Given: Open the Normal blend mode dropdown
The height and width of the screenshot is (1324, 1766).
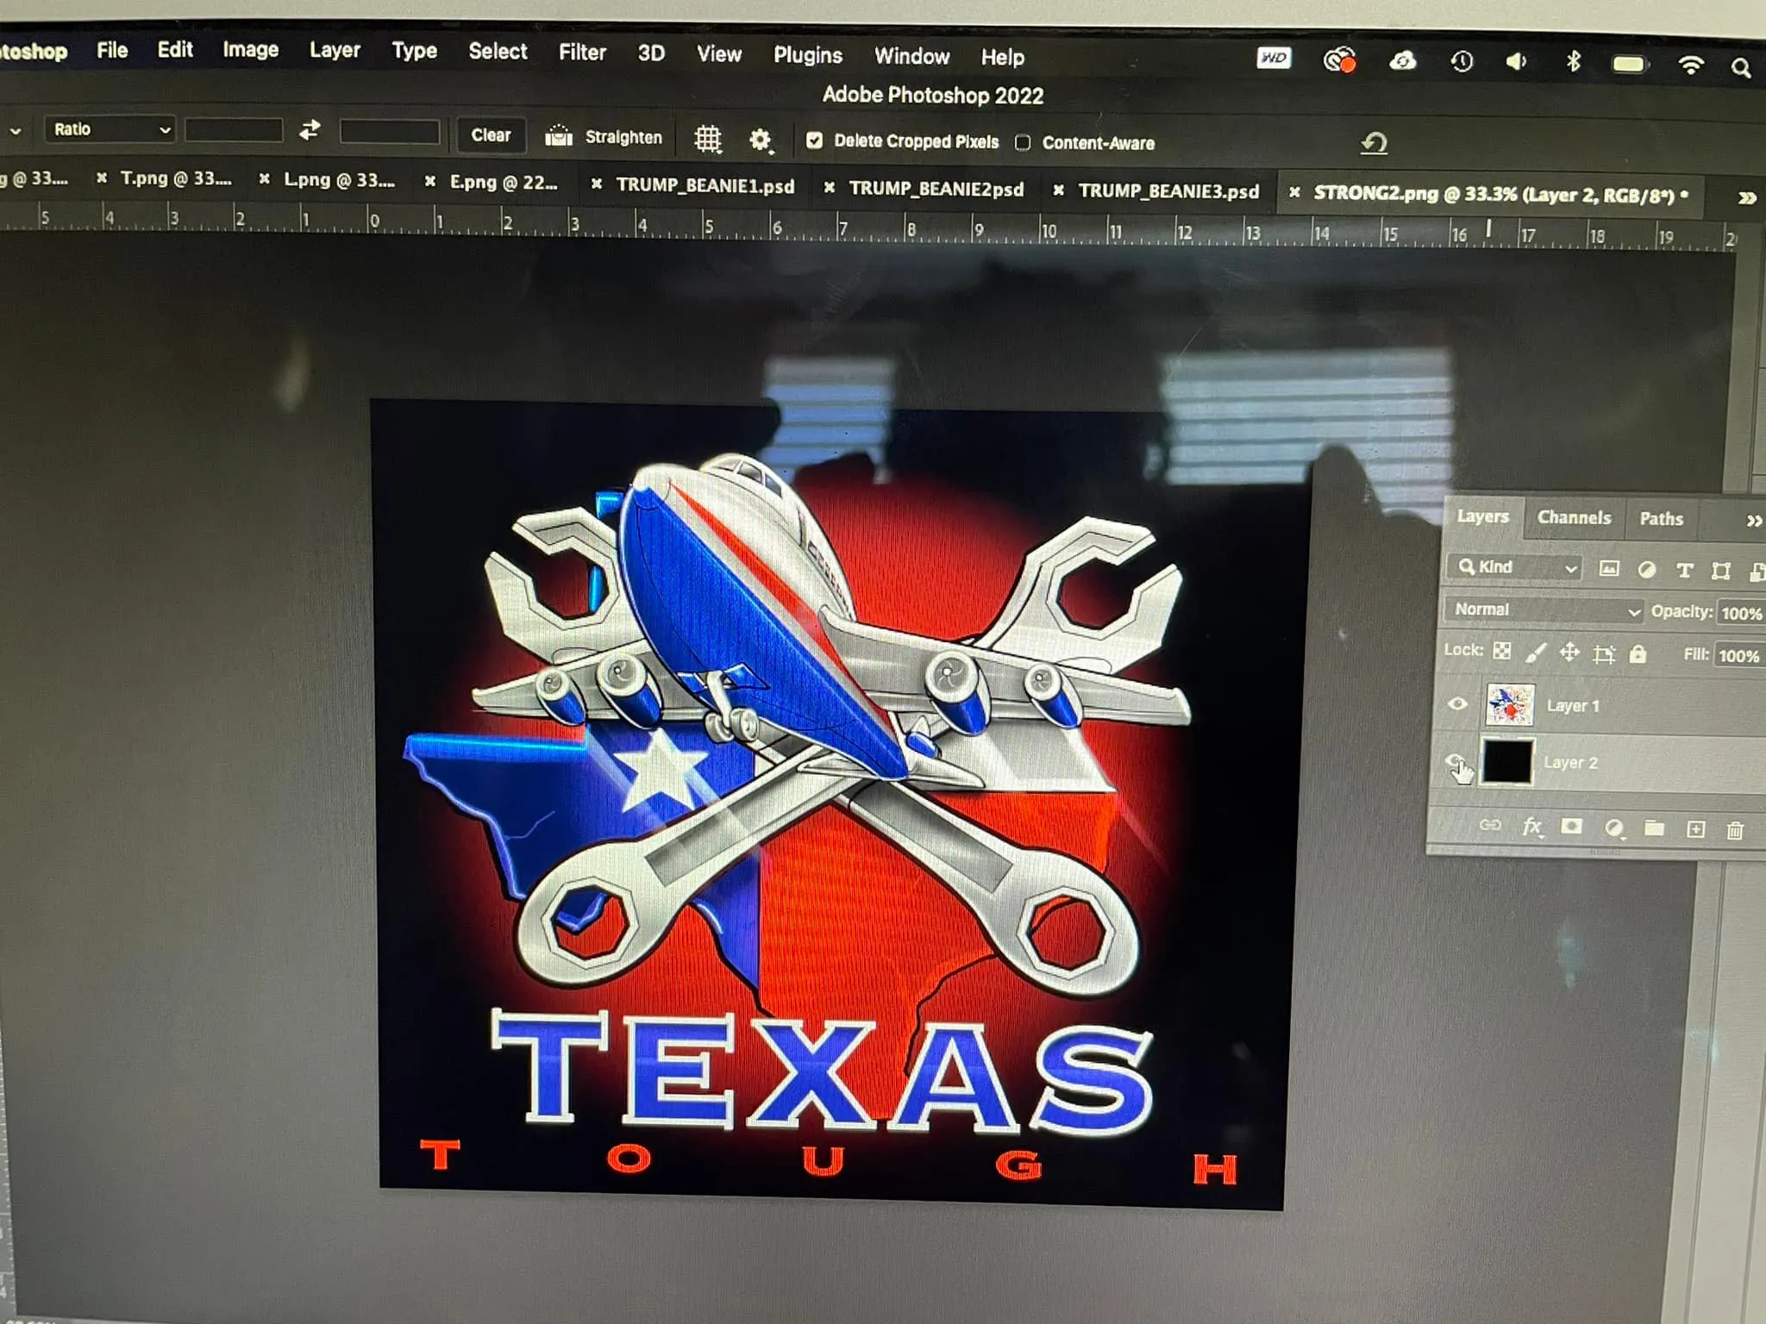Looking at the screenshot, I should pyautogui.click(x=1544, y=610).
